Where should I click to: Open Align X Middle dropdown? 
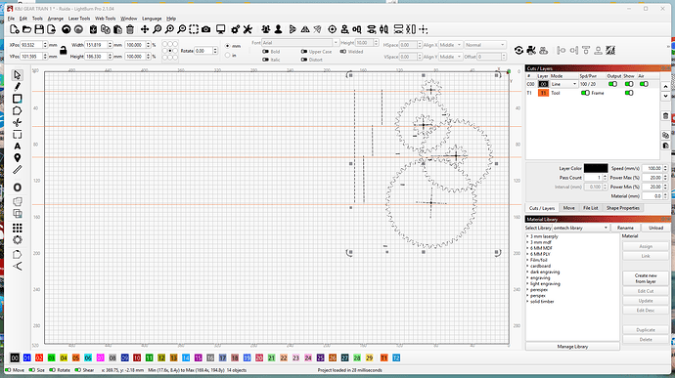click(450, 45)
